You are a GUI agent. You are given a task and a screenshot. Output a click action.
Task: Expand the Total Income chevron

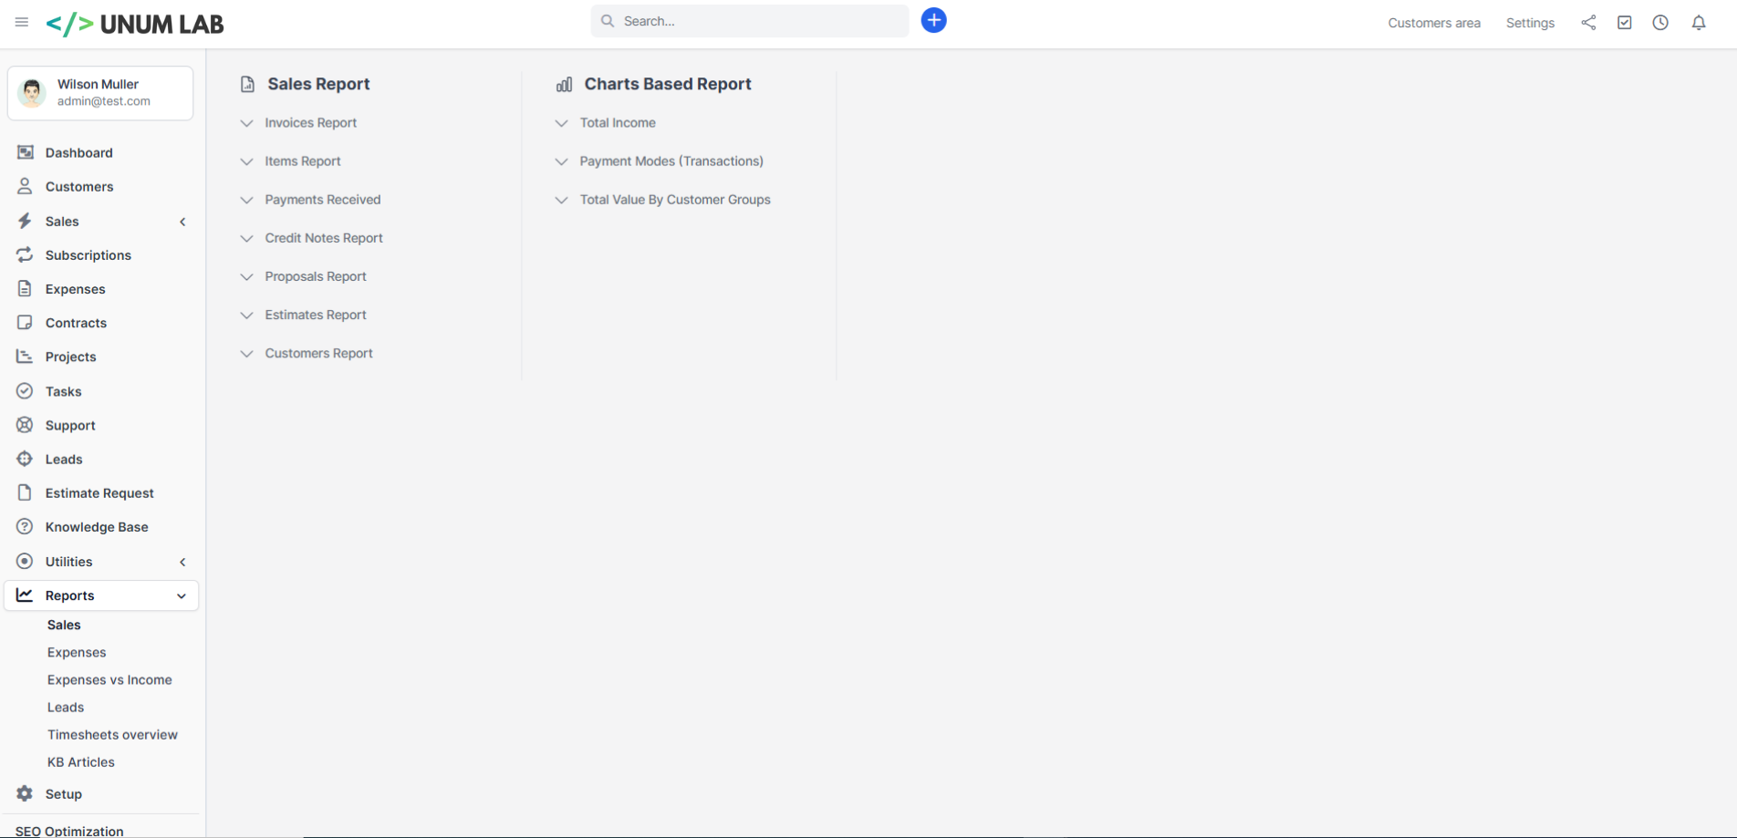(561, 123)
